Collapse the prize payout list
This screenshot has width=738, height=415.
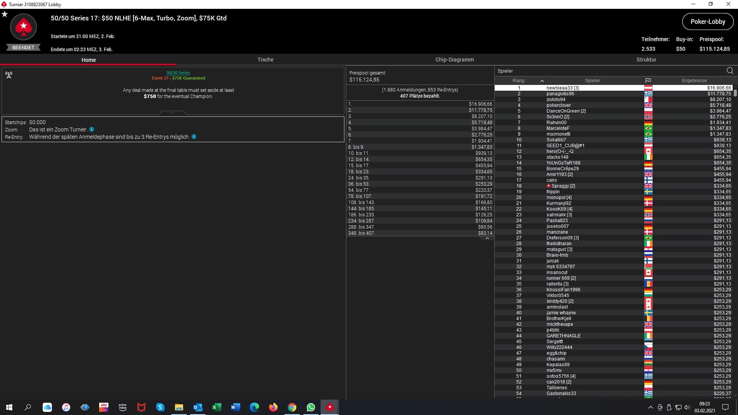click(487, 239)
